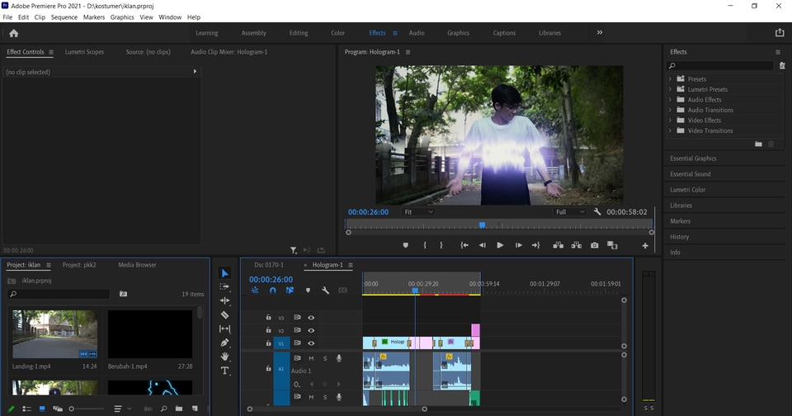Open the History panel

tap(679, 237)
